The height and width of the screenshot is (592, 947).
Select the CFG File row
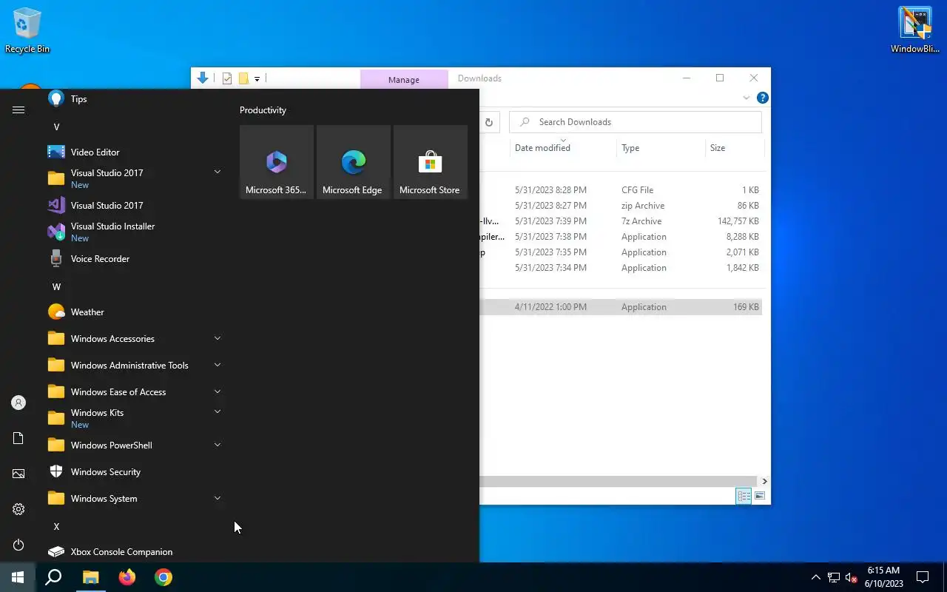point(621,190)
